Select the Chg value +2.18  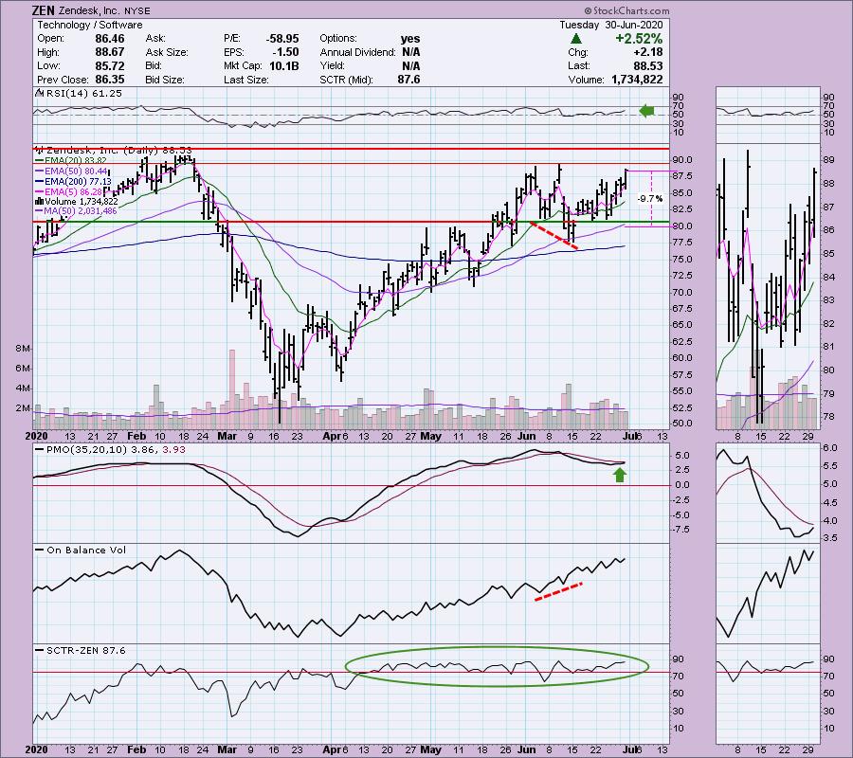tap(648, 52)
